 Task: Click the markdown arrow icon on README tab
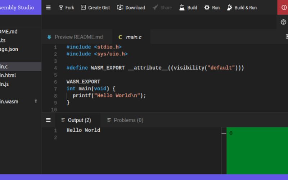tap(49, 37)
